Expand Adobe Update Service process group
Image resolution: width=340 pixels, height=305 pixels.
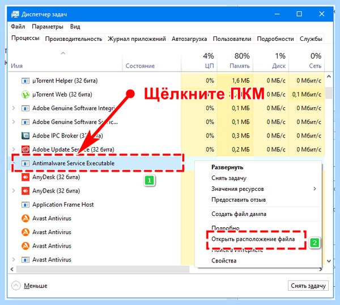click(x=14, y=149)
